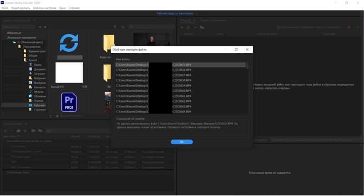The width and height of the screenshot is (364, 196).
Task: Expand the Системные стили group
Action: click(4, 172)
